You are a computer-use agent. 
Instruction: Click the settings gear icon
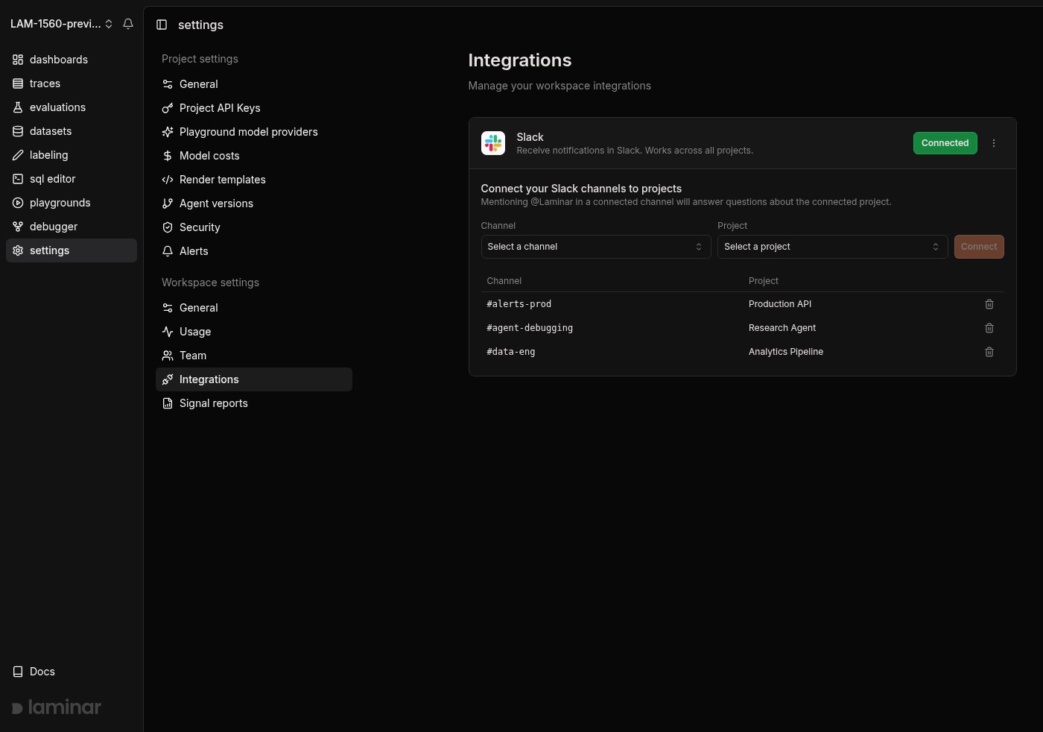[x=18, y=250]
